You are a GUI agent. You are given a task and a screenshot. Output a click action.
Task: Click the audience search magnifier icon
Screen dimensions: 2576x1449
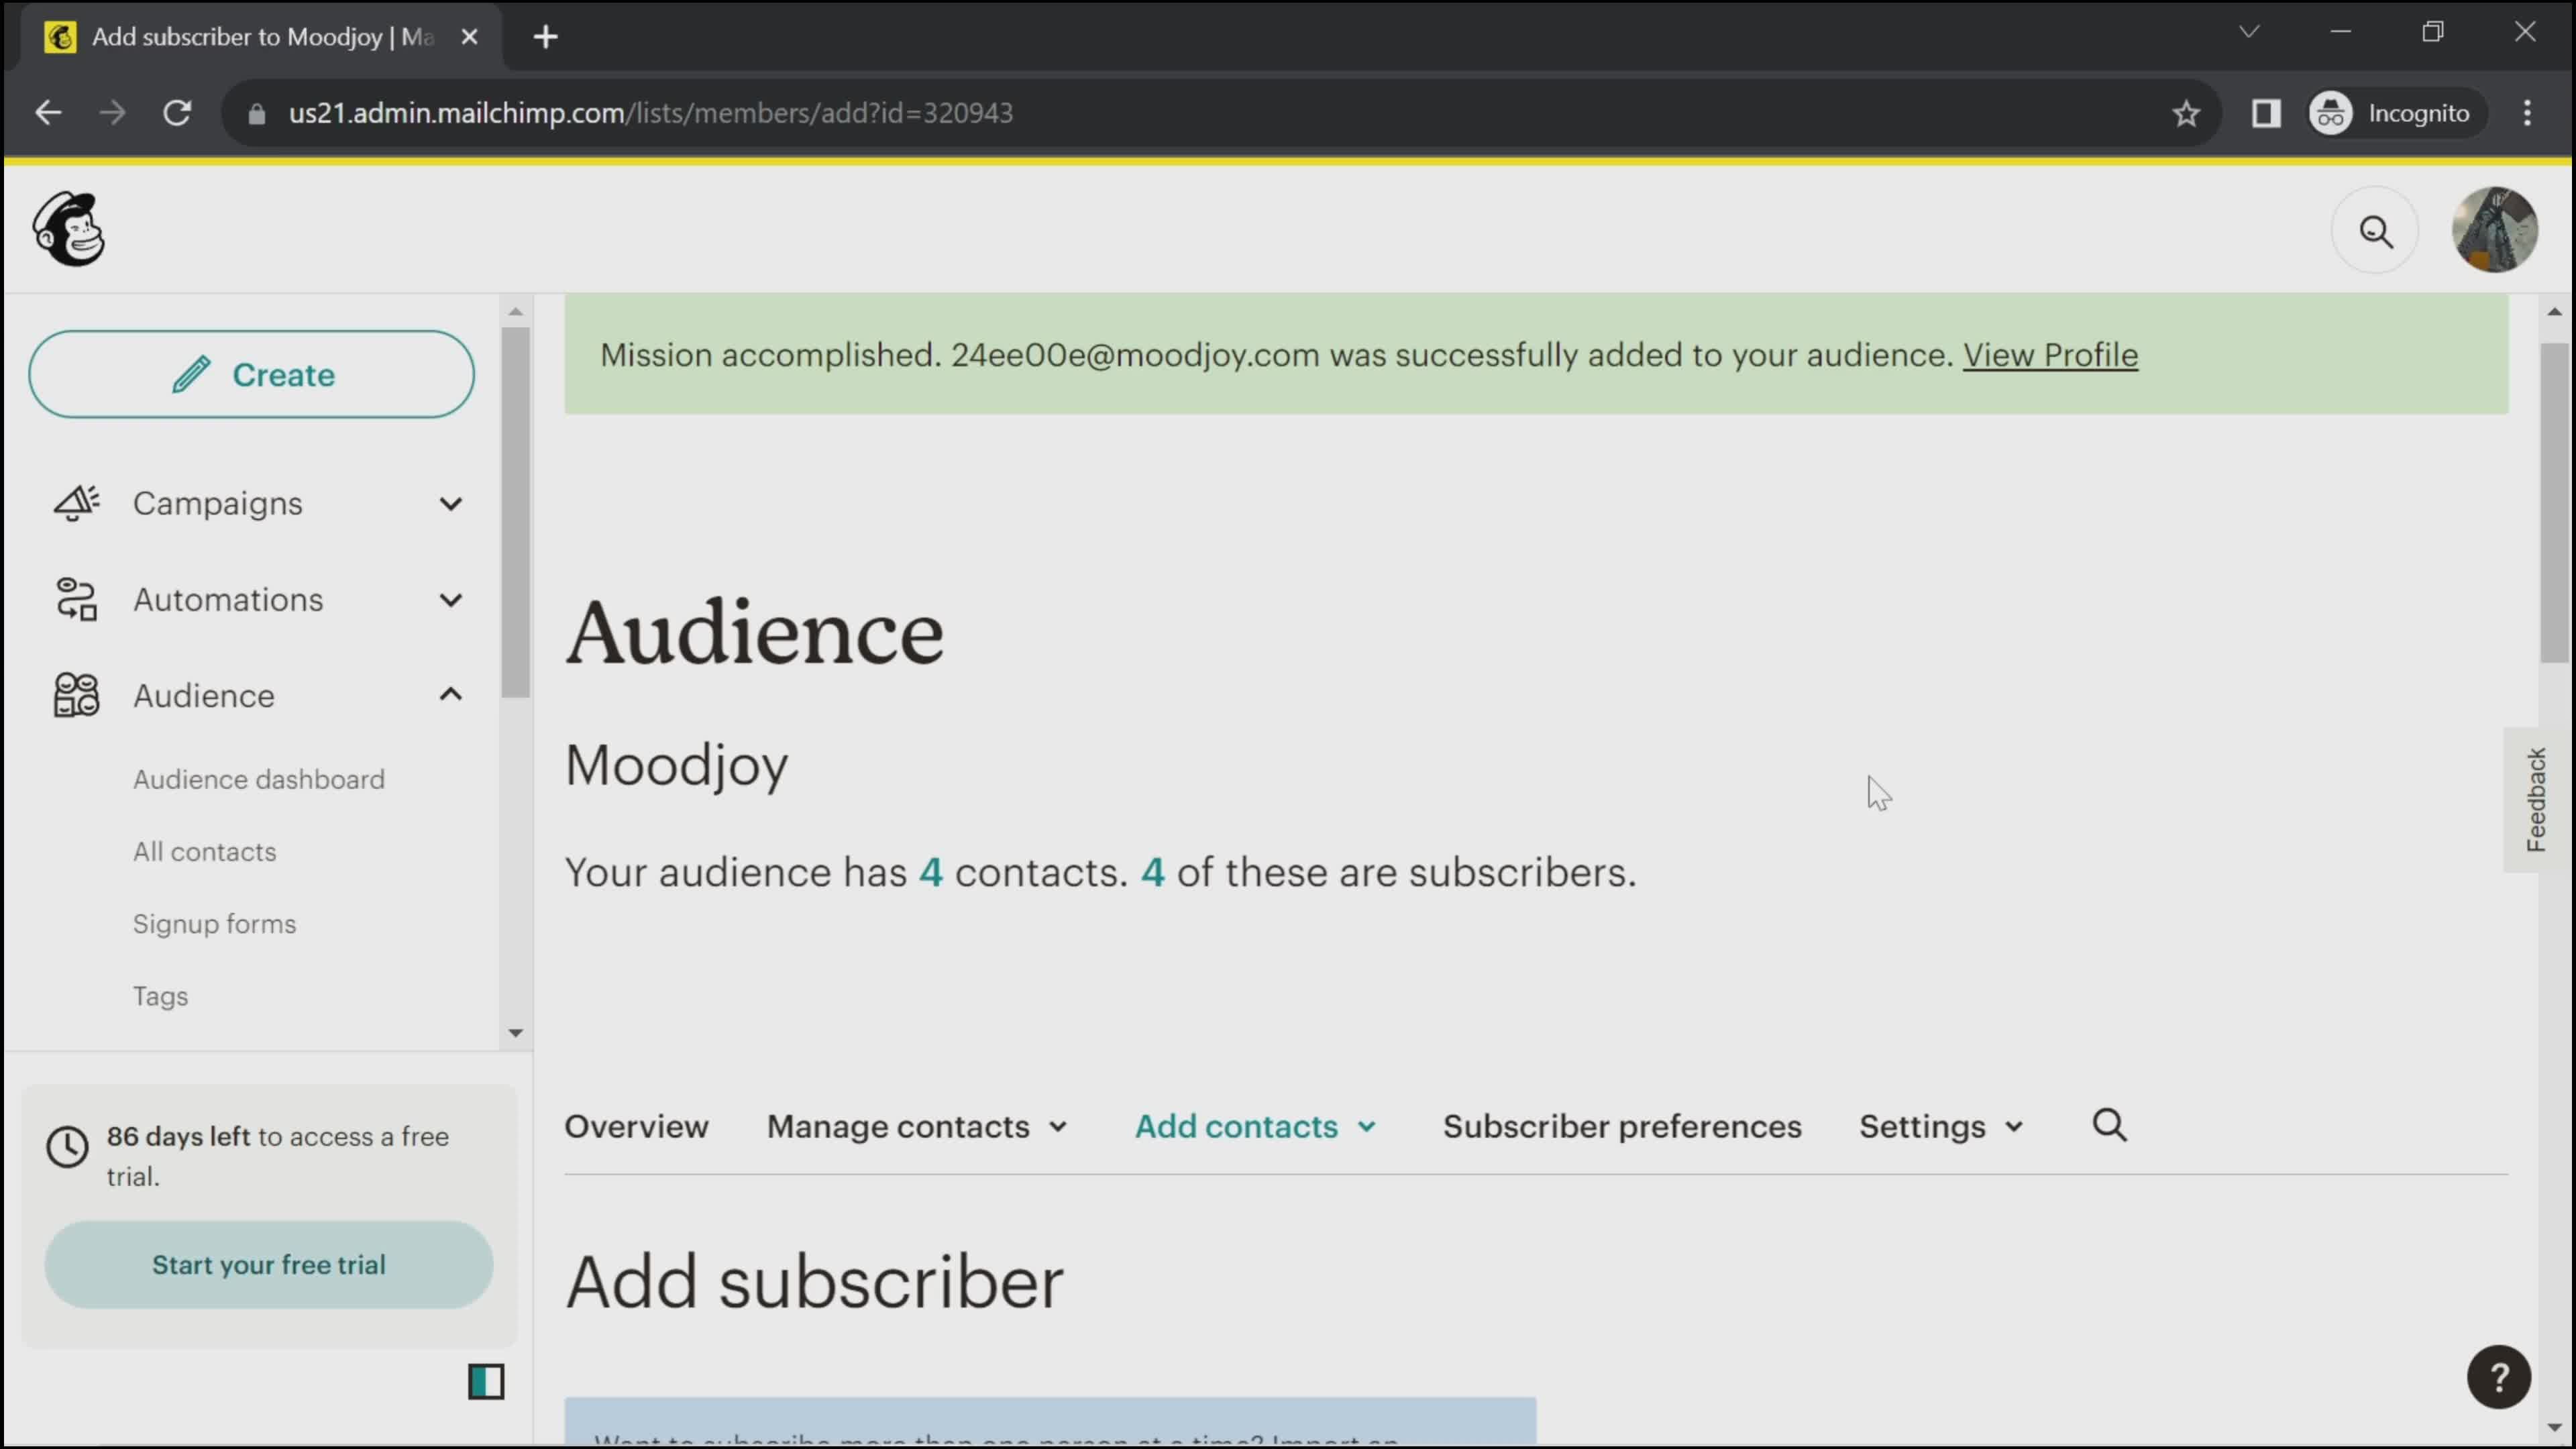pyautogui.click(x=2110, y=1125)
